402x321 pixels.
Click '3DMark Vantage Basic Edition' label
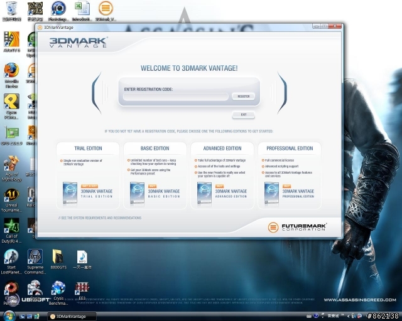pos(164,194)
